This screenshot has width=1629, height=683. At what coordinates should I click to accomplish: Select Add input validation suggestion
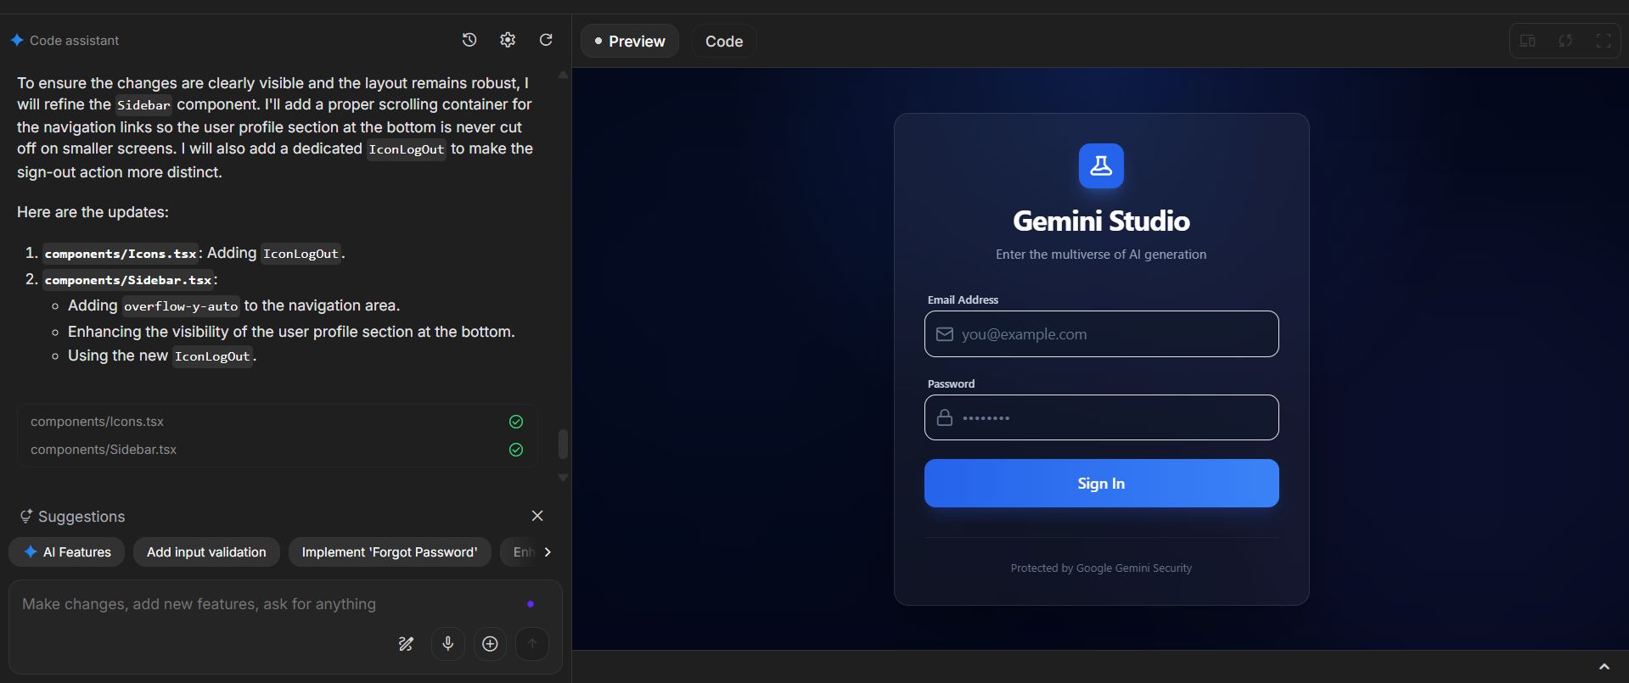(206, 551)
